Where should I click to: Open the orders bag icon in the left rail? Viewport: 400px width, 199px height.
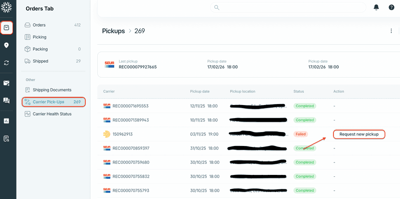[x=6, y=27]
